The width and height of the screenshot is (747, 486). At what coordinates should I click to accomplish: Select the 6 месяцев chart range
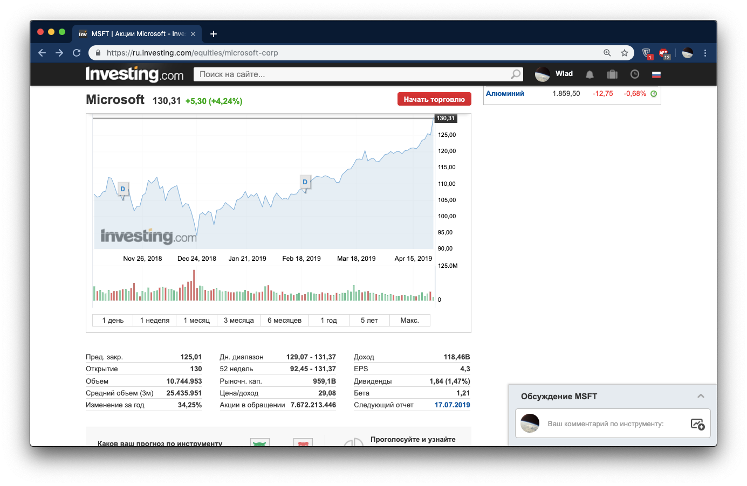[x=285, y=320]
